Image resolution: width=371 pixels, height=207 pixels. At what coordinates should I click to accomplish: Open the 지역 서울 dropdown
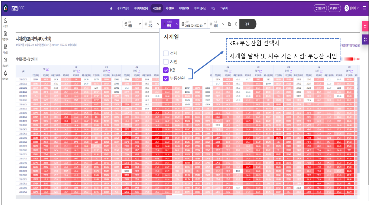click(133, 24)
